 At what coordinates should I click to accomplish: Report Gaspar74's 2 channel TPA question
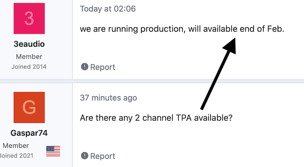pos(98,156)
